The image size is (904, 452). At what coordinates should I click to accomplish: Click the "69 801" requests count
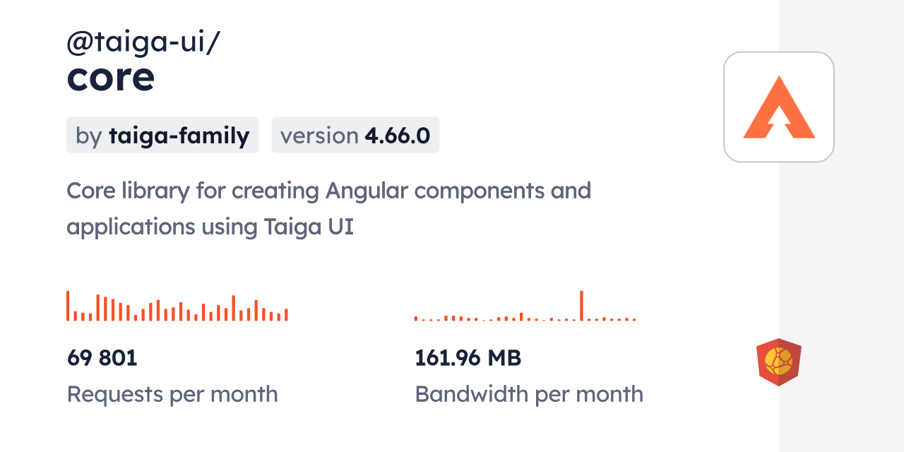pyautogui.click(x=102, y=358)
